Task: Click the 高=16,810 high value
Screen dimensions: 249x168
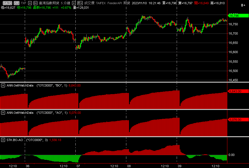Action: (218, 3)
